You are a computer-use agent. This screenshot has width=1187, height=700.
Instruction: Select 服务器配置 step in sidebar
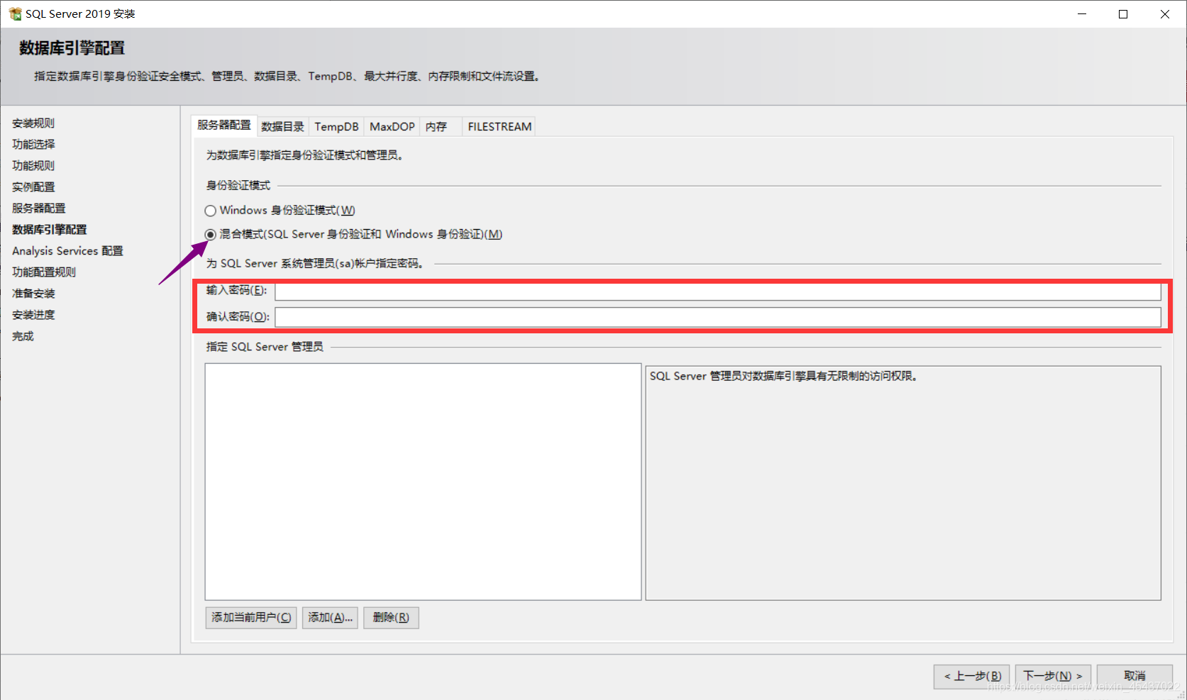coord(38,209)
